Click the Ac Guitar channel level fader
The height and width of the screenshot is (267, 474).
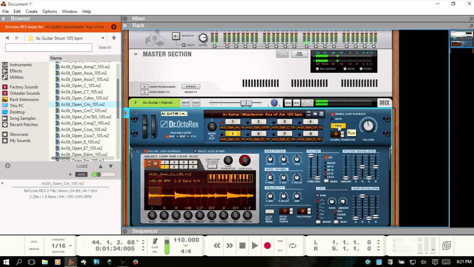click(x=246, y=103)
